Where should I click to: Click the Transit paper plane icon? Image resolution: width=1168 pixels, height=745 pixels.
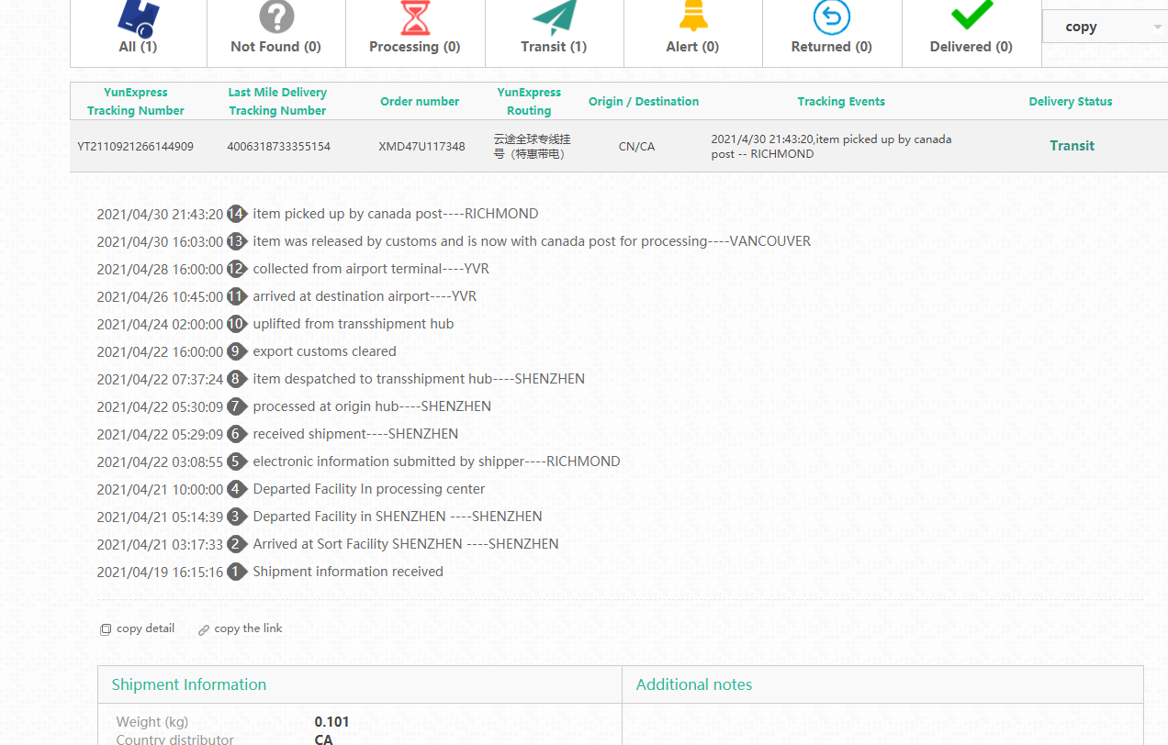coord(555,17)
